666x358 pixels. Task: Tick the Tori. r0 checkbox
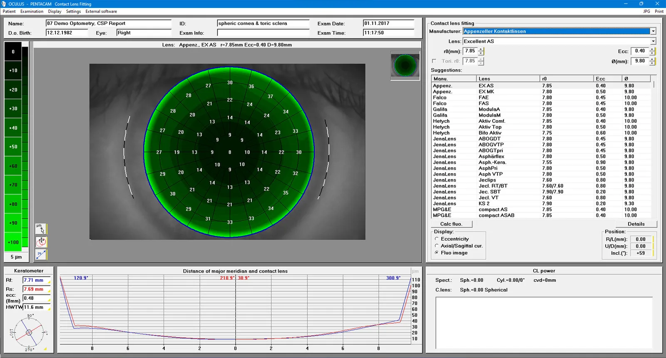tap(434, 61)
